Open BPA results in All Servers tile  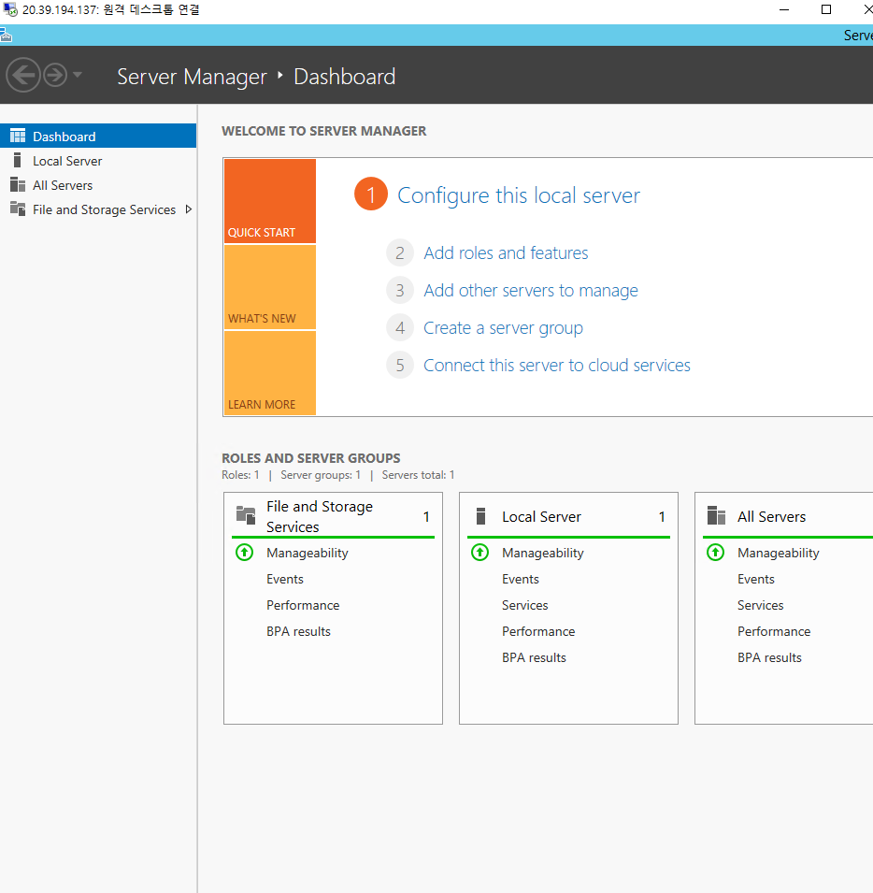point(769,657)
